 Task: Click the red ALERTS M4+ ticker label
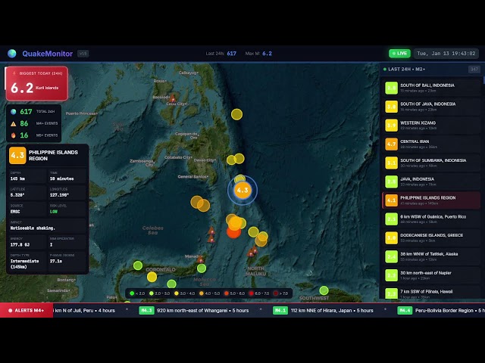[27, 311]
